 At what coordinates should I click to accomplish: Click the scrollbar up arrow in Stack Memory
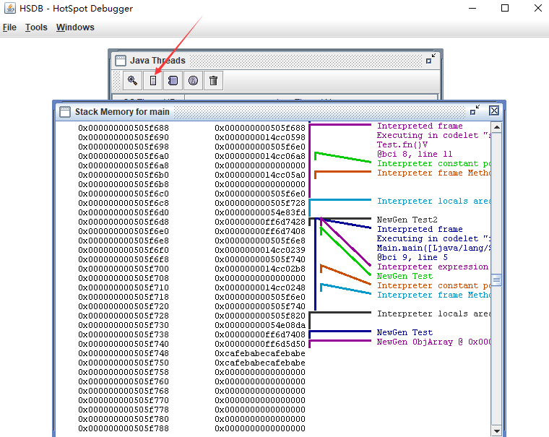pyautogui.click(x=496, y=127)
